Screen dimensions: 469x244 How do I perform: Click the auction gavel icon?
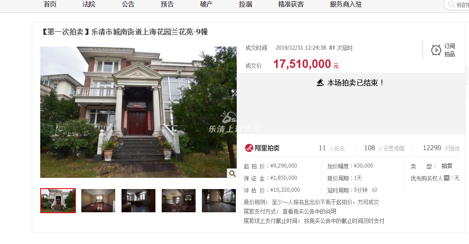point(320,82)
